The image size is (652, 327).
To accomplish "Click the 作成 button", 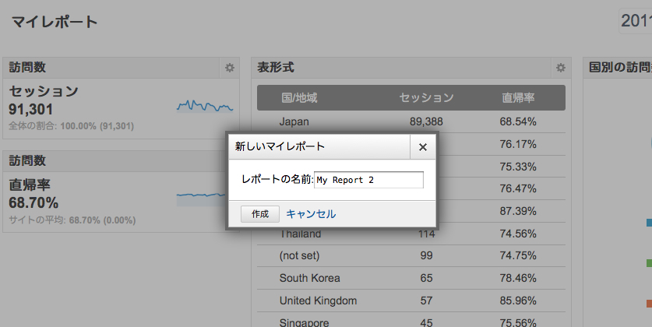I will (x=260, y=214).
